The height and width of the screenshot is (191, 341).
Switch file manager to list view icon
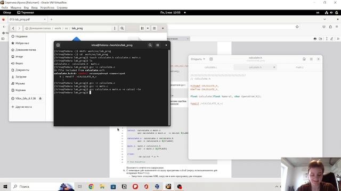(x=142, y=28)
